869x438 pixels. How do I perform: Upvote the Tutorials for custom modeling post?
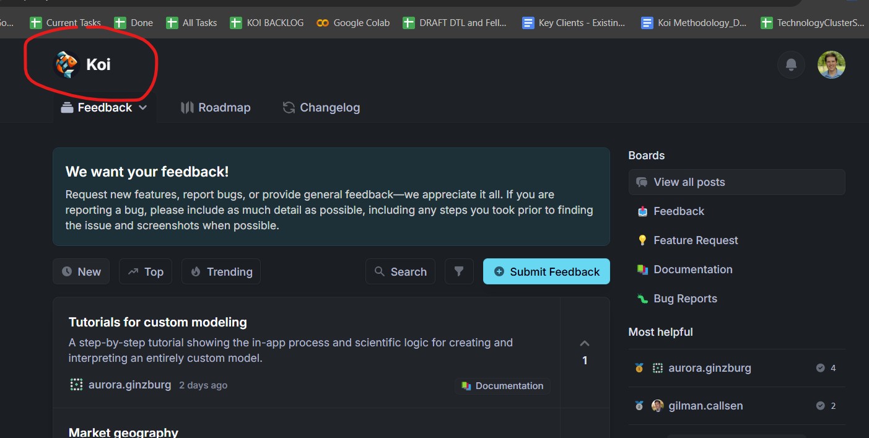tap(585, 344)
